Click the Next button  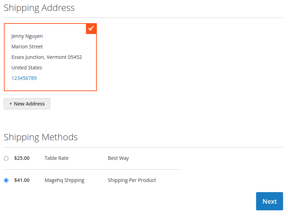pyautogui.click(x=269, y=201)
